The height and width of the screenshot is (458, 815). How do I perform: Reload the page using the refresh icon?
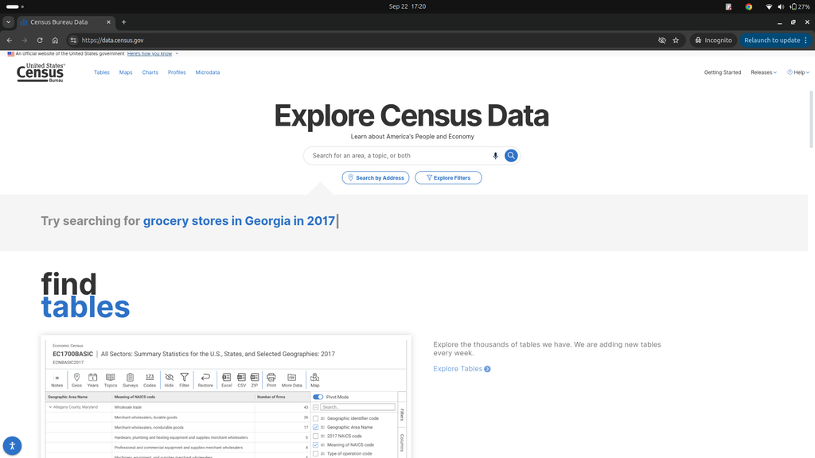tap(40, 40)
